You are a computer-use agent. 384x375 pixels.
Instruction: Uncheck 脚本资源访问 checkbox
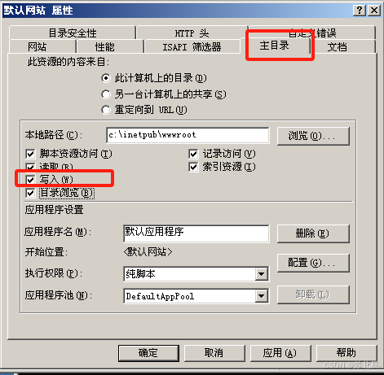point(30,154)
